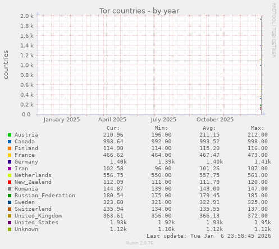Click the Sweden navy legend swatch
The image size is (279, 249).
[x=10, y=202]
